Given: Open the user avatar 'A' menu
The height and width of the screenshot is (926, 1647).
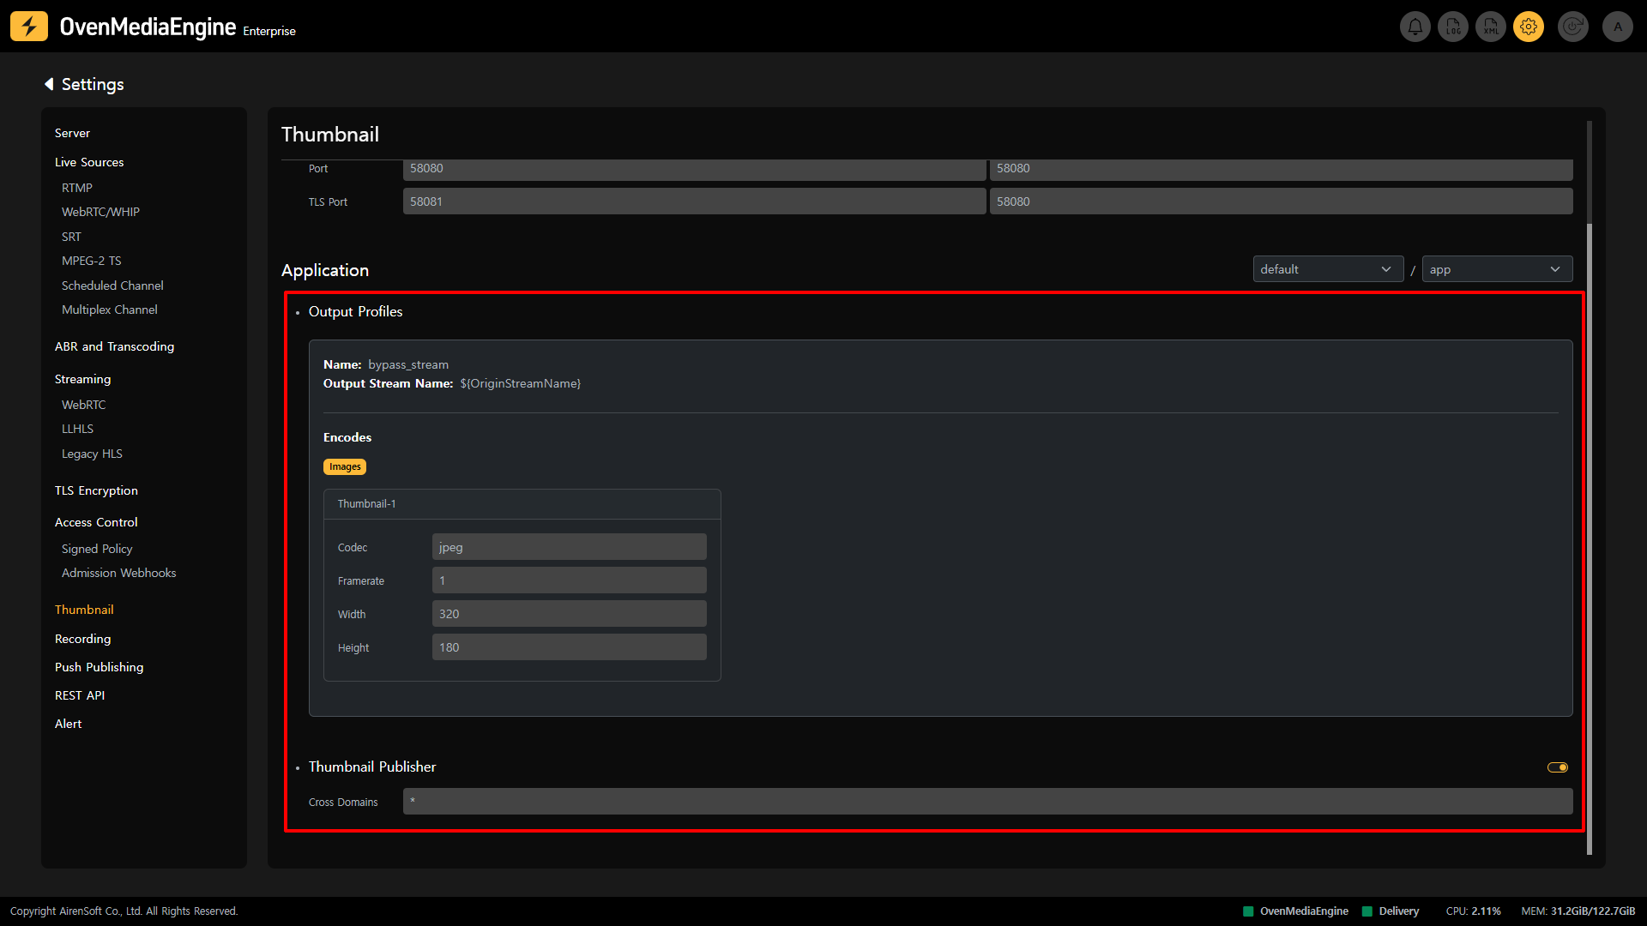Looking at the screenshot, I should [1618, 27].
